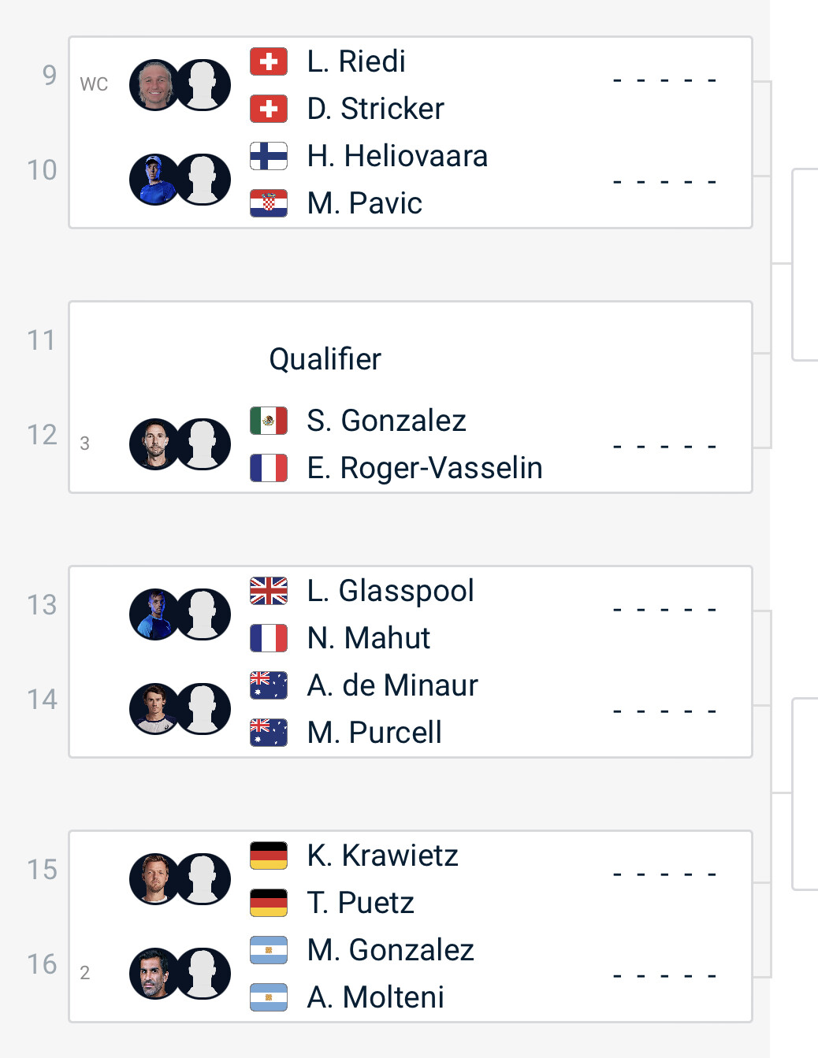Image resolution: width=818 pixels, height=1058 pixels.
Task: Select the Qualifier slot in row 11
Action: tap(325, 359)
